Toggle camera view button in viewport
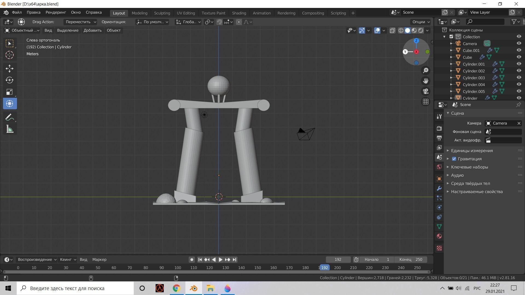The image size is (525, 295). coord(425,91)
